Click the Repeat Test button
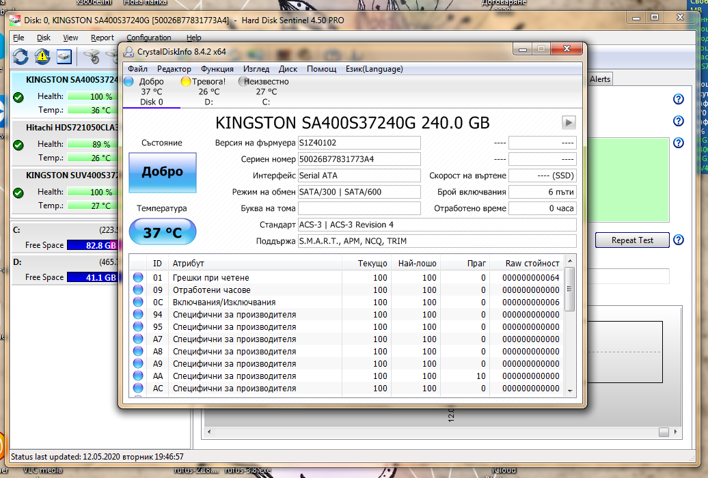The image size is (708, 478). pyautogui.click(x=632, y=240)
